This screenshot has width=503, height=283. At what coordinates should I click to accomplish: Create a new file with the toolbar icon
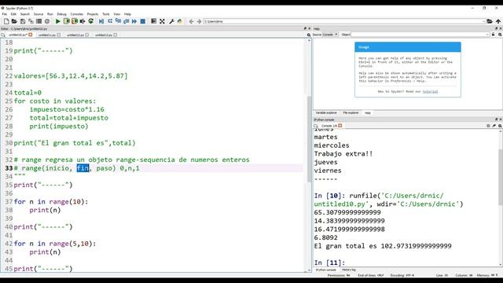[6, 21]
